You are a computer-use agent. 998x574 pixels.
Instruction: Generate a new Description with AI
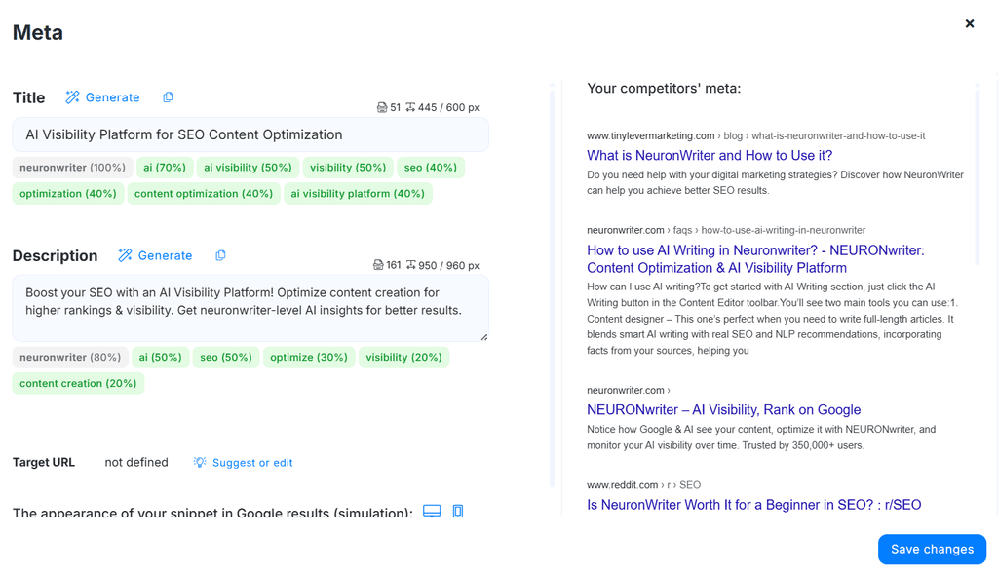(155, 255)
